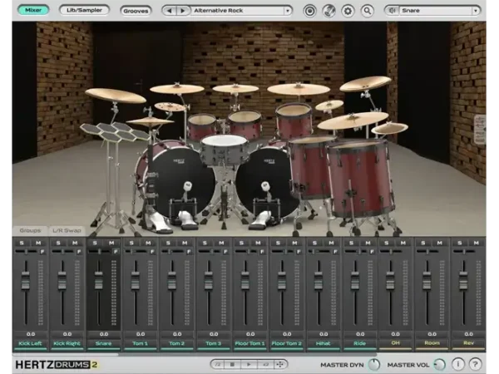Screen dimensions: 499x374
Task: Click the Snare pan slider
Action: (100, 252)
